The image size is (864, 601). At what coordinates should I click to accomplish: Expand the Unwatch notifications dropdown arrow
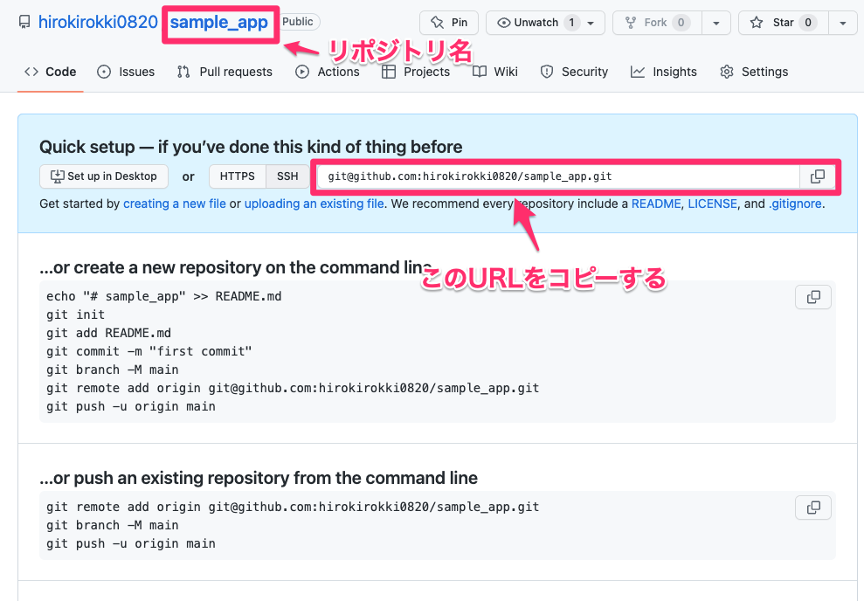click(x=591, y=23)
